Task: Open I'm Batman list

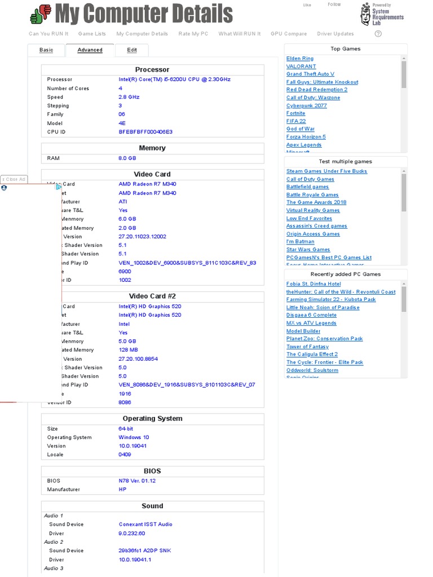Action: 301,242
